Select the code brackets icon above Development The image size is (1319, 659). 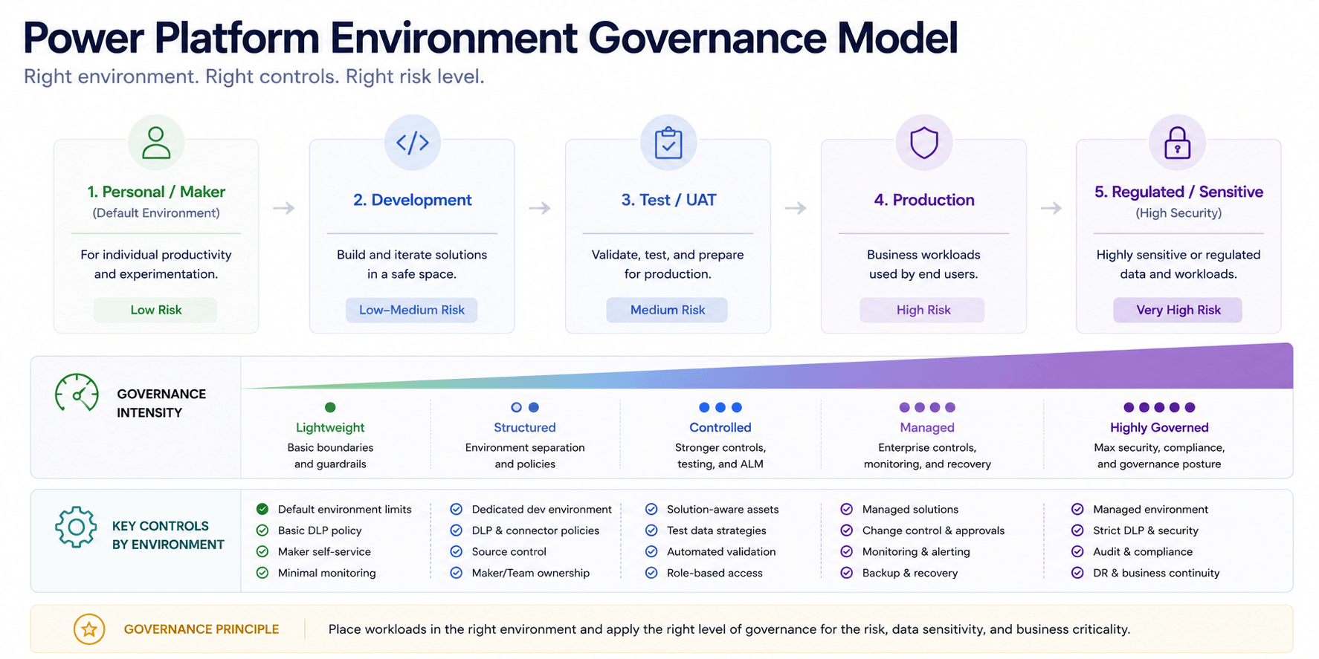pyautogui.click(x=413, y=142)
